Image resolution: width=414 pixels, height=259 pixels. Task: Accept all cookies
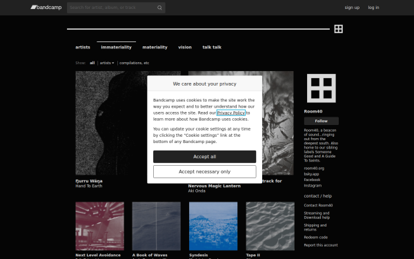(205, 157)
